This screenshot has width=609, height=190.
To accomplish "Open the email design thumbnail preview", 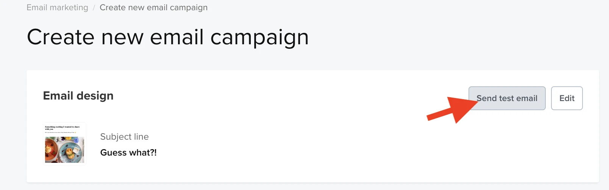I will pos(65,144).
